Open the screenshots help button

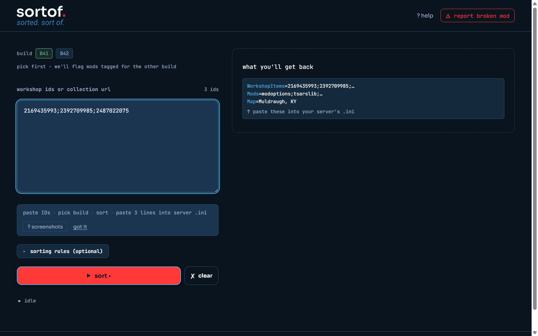(45, 227)
